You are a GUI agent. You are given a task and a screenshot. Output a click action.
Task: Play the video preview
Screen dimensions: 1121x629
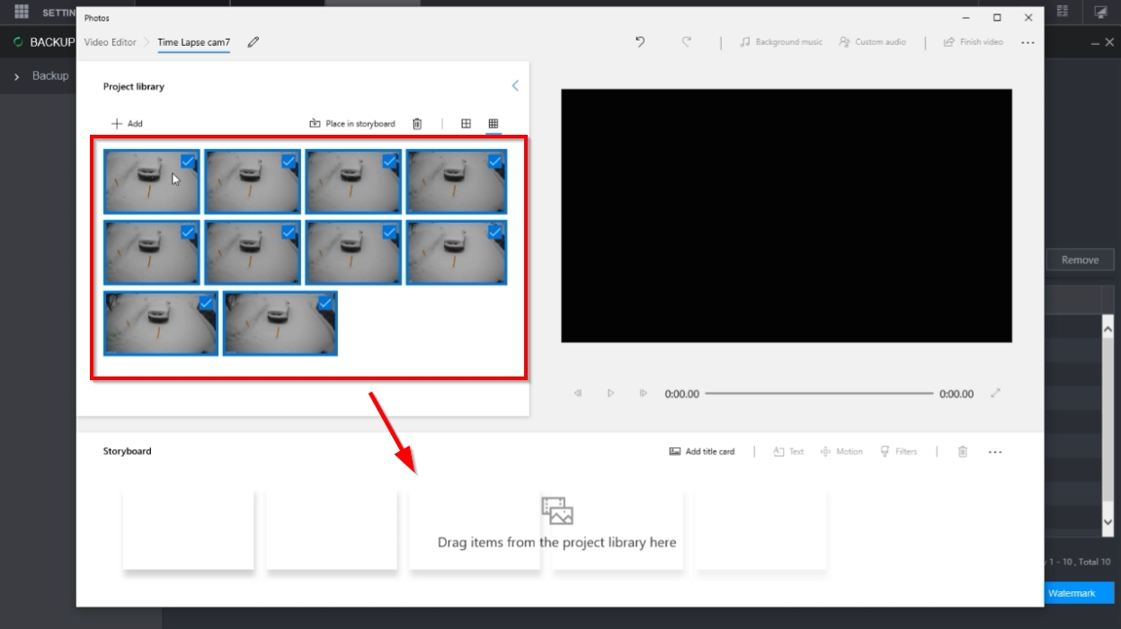point(610,394)
